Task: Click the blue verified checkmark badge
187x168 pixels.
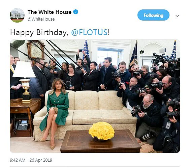Action: (75, 12)
